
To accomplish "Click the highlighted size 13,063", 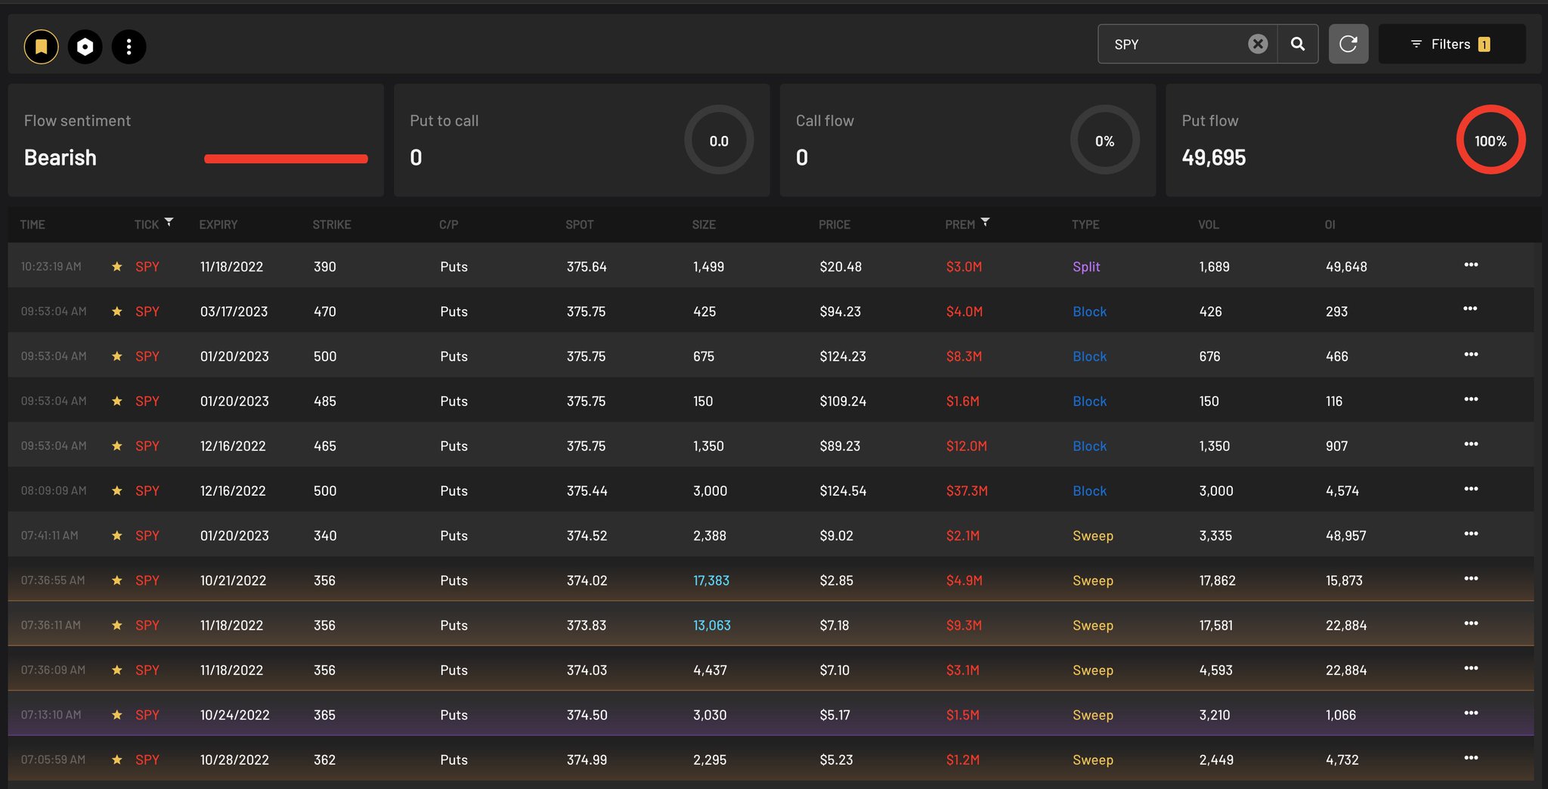I will pos(712,625).
